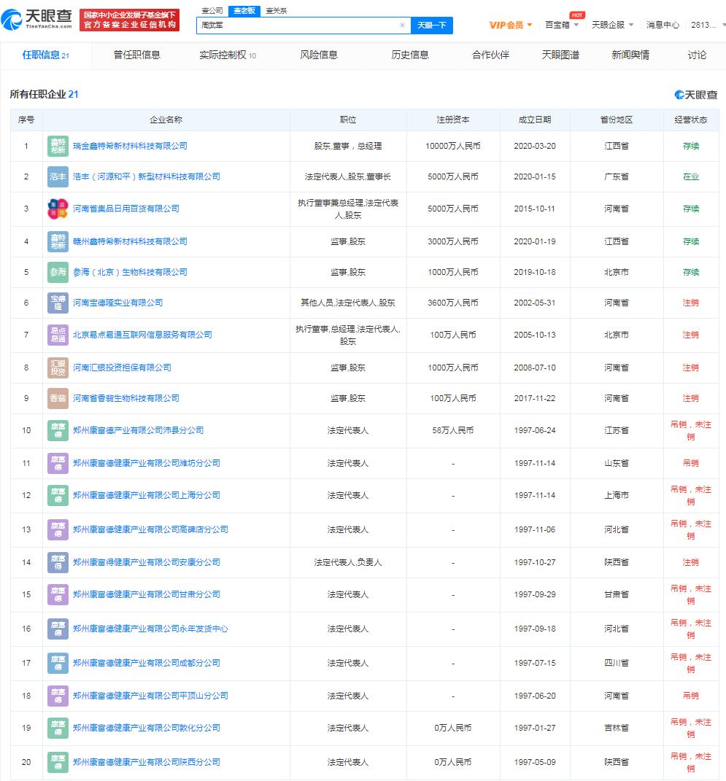Click the logo icon of the 上海分公司 row
Image resolution: width=726 pixels, height=781 pixels.
[x=58, y=496]
